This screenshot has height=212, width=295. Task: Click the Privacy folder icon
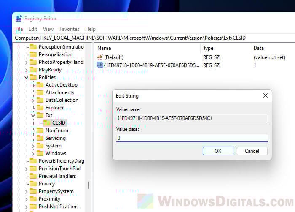[33, 184]
